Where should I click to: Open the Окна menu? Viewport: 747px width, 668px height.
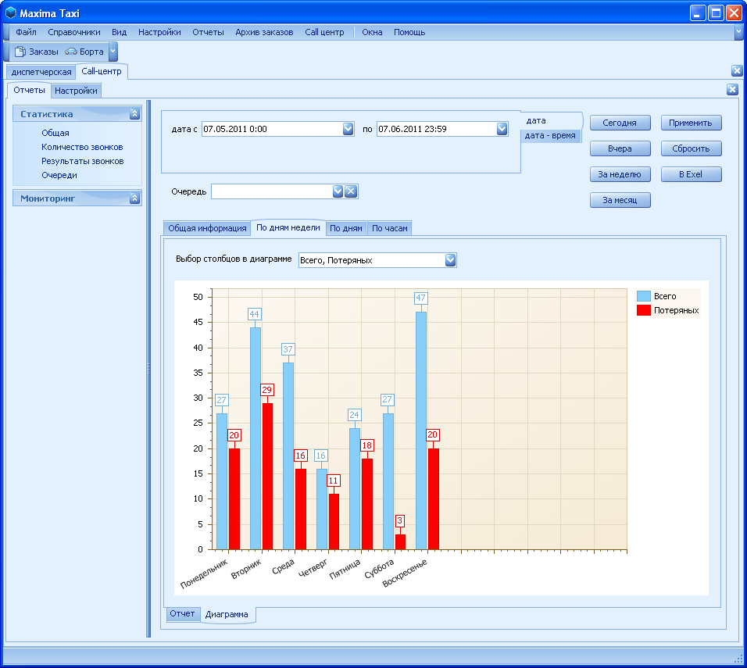point(372,32)
